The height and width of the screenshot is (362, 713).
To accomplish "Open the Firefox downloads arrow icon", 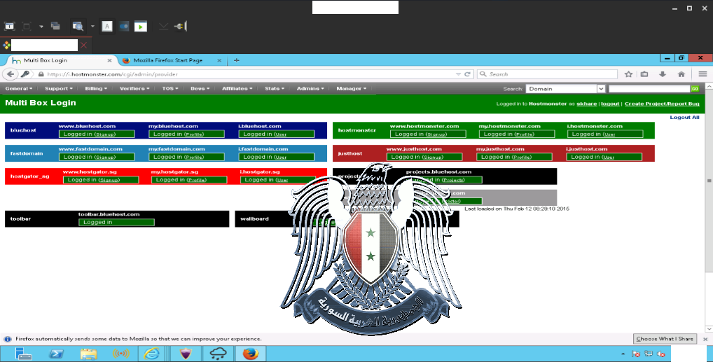I will click(x=663, y=74).
